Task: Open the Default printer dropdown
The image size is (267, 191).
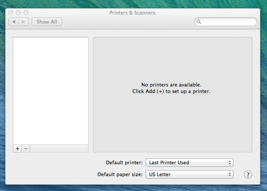Action: (189, 162)
